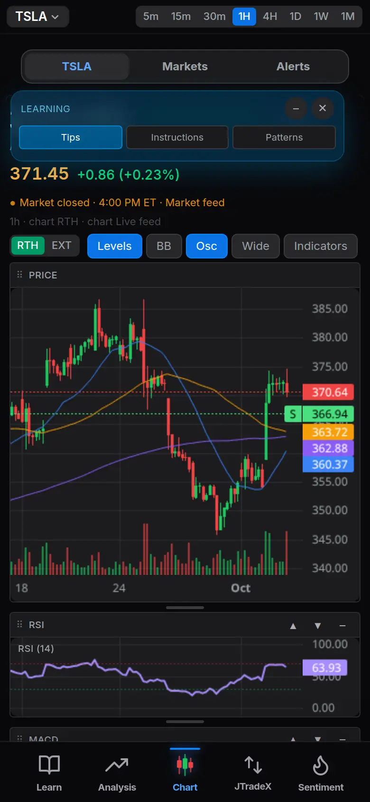Select the 15m timeframe
The width and height of the screenshot is (370, 802).
pyautogui.click(x=181, y=17)
